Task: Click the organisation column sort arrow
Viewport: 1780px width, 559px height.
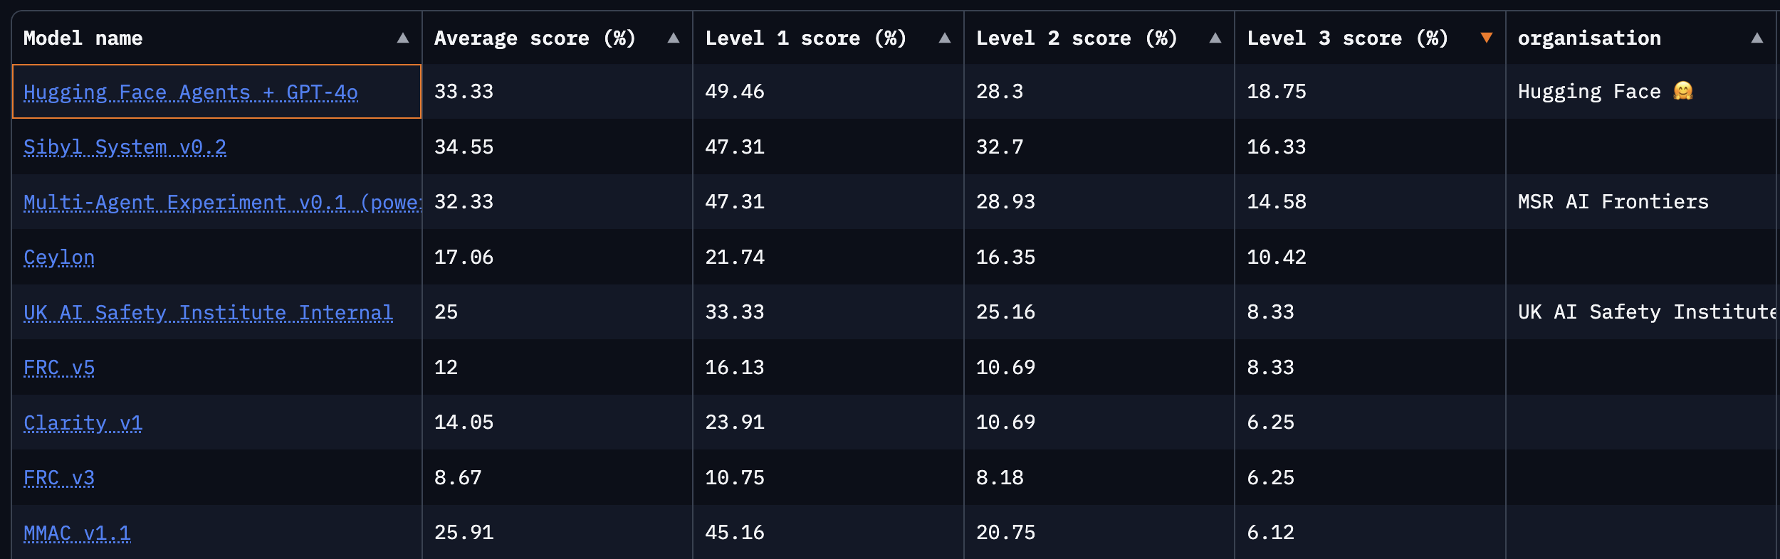Action: (1757, 39)
